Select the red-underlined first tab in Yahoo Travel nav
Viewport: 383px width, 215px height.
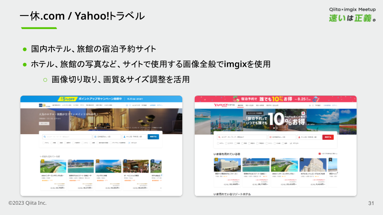(241, 106)
